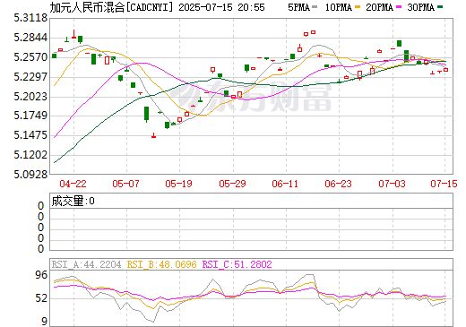Click the magenta 20PMA legend color marker
This screenshot has height=327, width=466.
(399, 6)
